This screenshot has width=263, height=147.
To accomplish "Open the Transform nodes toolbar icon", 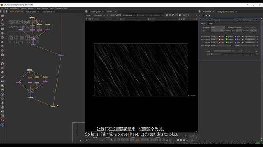I will [x=2, y=51].
